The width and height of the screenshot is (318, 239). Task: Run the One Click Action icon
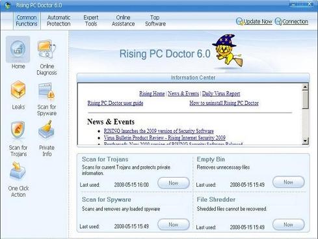pos(18,171)
